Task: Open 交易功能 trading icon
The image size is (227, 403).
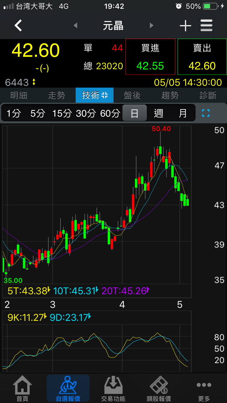Action: pos(113,388)
